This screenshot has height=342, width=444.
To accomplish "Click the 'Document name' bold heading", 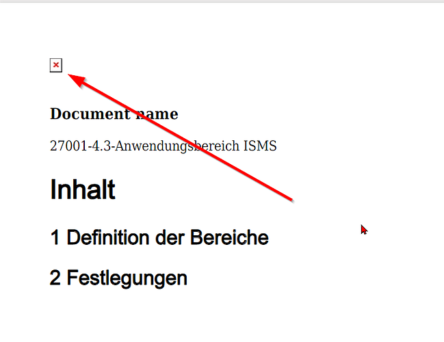I will point(114,114).
